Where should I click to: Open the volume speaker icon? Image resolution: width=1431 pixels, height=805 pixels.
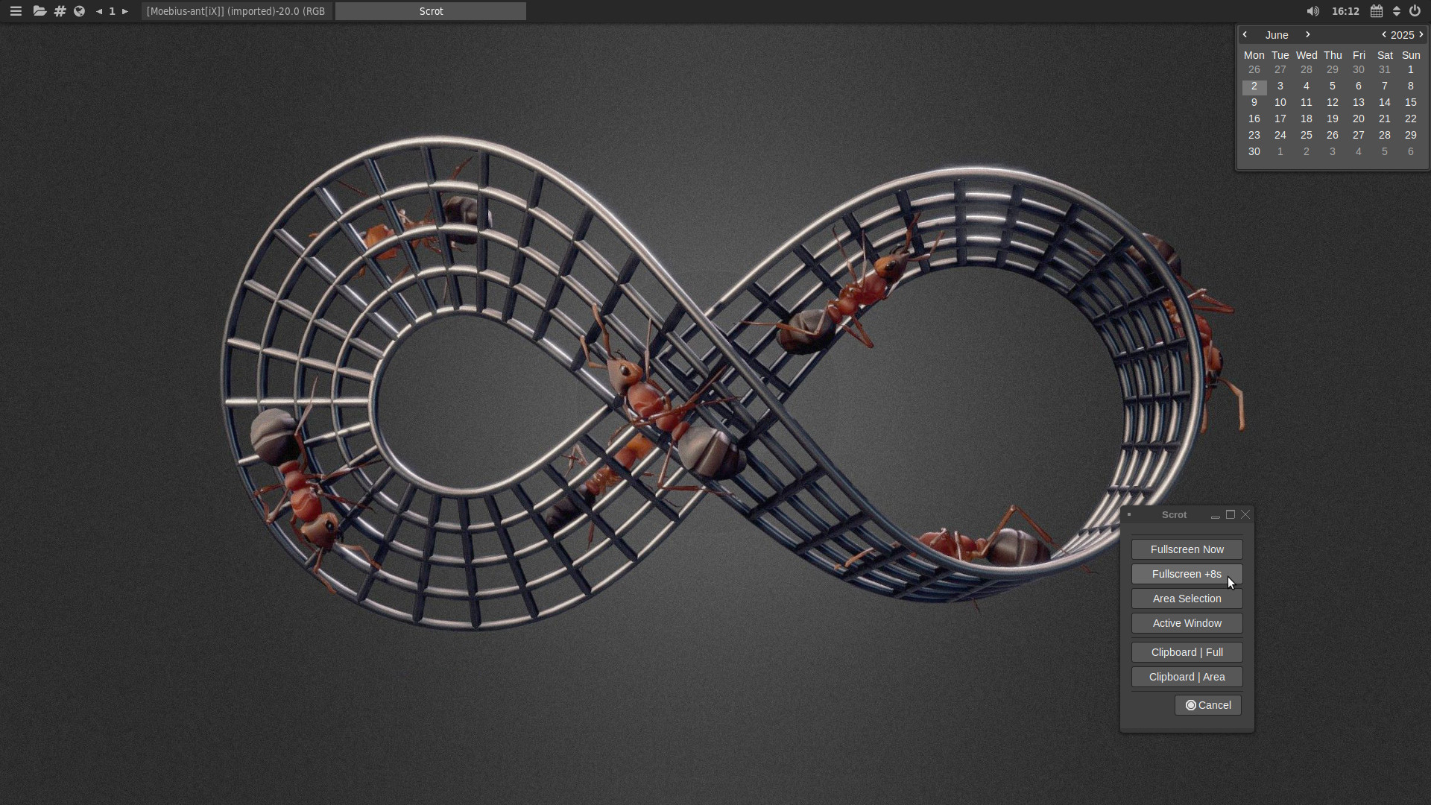(x=1313, y=11)
